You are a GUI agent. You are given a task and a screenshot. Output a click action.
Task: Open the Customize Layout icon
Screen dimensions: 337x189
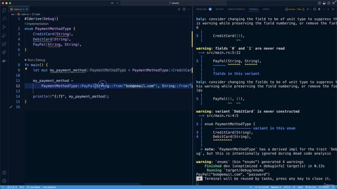tap(333, 3)
